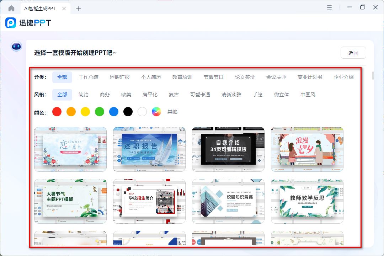Choose the 手绘 style filter

258,95
